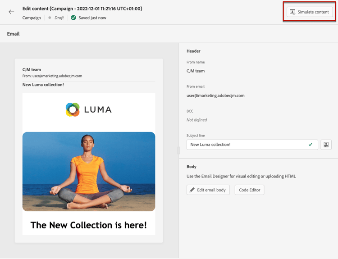Click the back arrow icon
The image size is (338, 259).
11,12
